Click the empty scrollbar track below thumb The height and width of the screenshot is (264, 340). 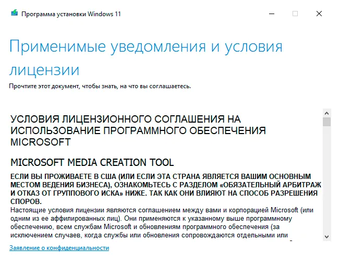(x=326, y=179)
